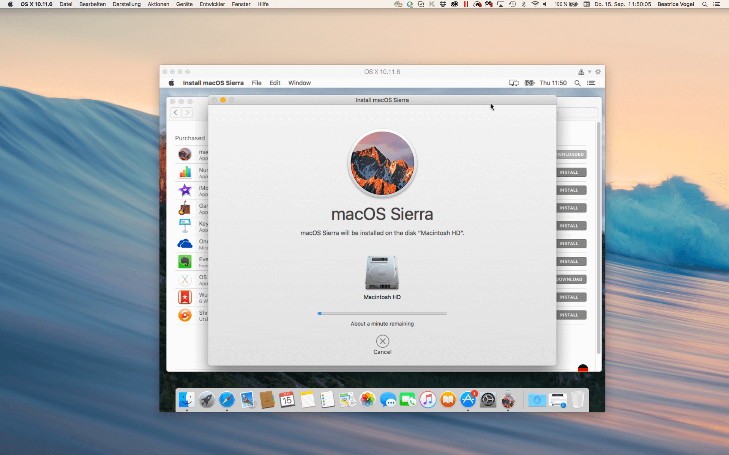729x455 pixels.
Task: Click guest battery status icon
Action: (529, 83)
